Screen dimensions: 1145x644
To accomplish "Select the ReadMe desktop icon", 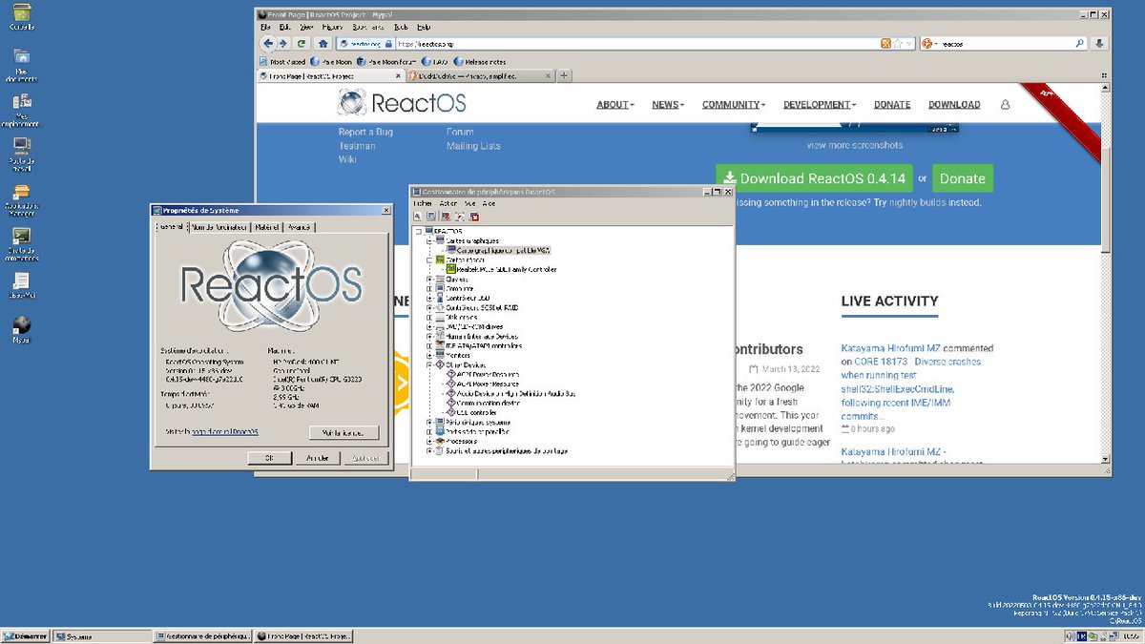I will (x=21, y=285).
